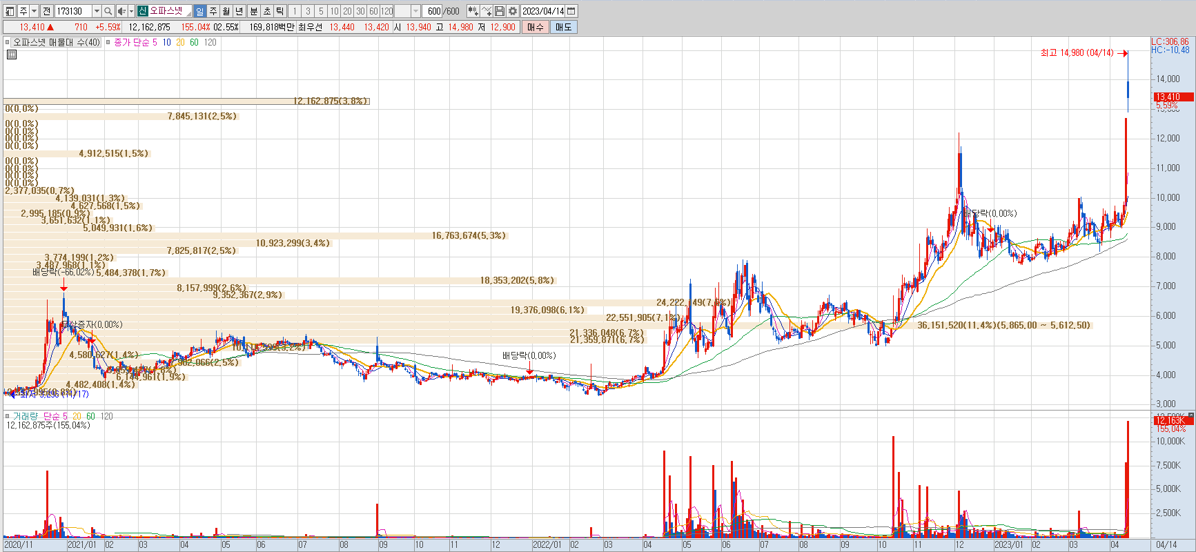Click the small square before 거래량 label
Image resolution: width=1196 pixels, height=552 pixels.
click(8, 416)
